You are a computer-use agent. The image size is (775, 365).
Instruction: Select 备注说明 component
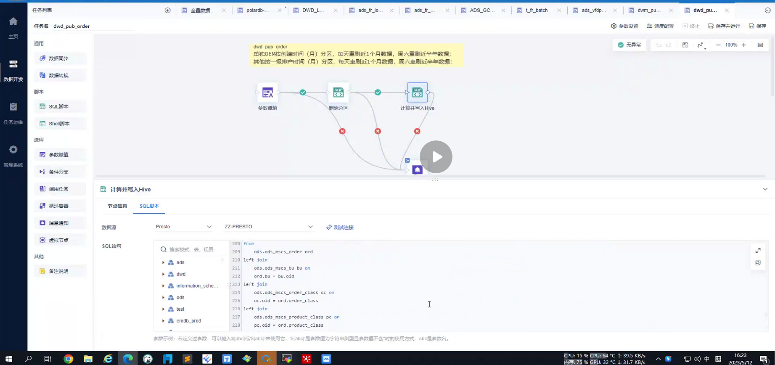point(60,272)
